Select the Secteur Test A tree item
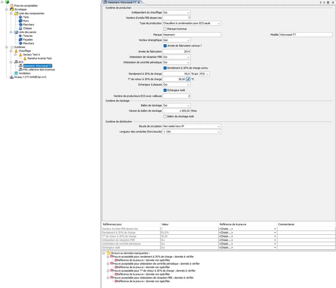 pyautogui.click(x=31, y=55)
